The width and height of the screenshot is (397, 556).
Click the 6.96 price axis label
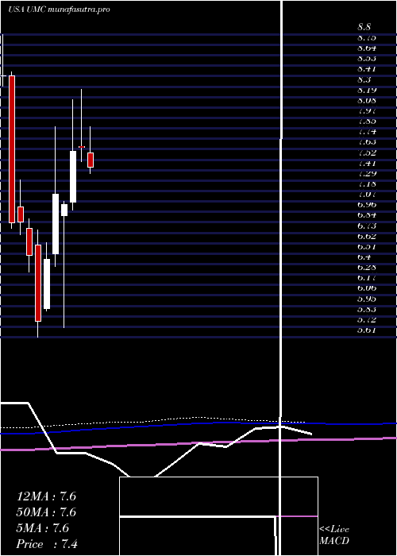(367, 205)
